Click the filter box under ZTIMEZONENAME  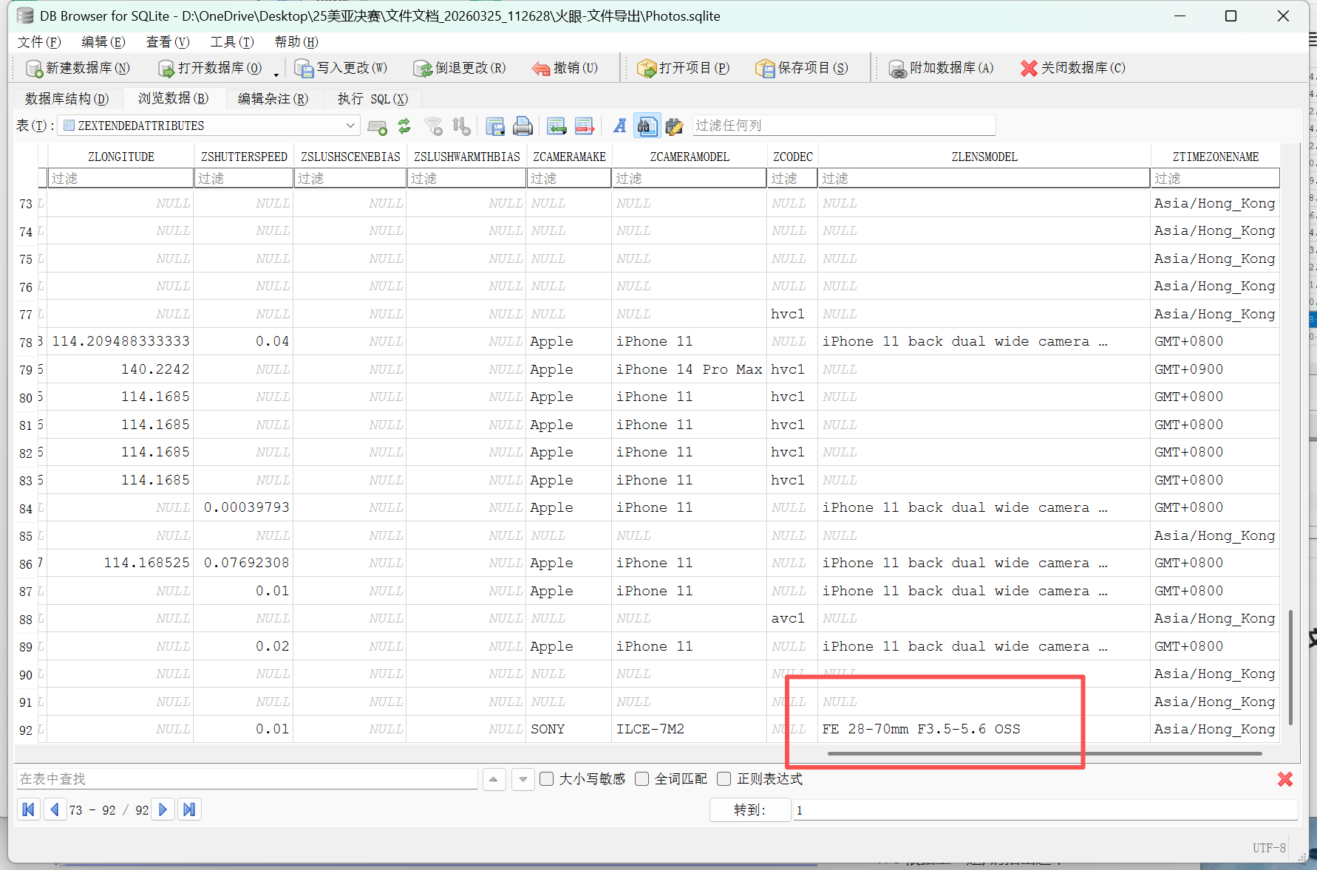coord(1215,178)
